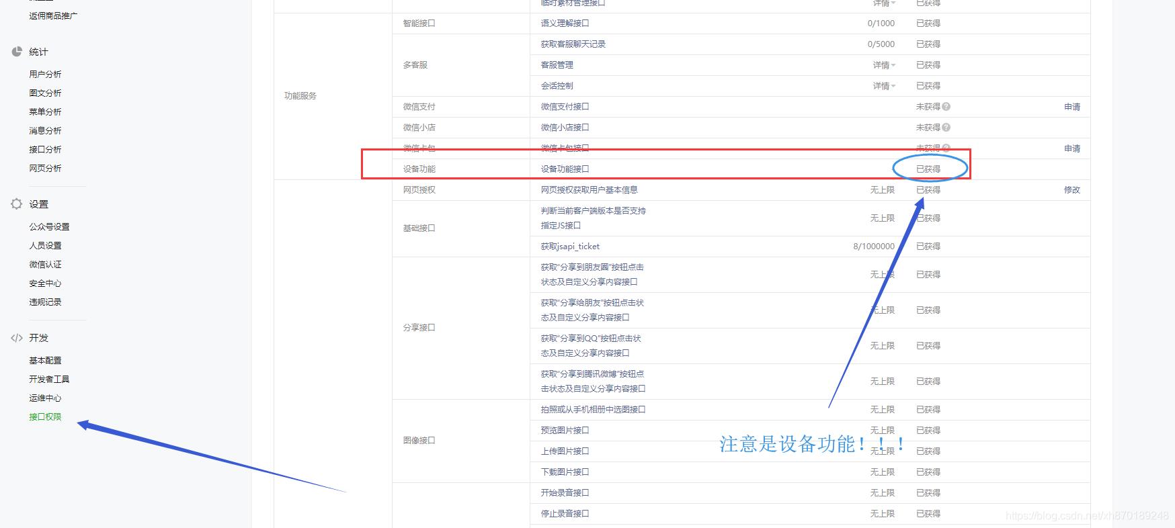Click the 开发 section heading
The height and width of the screenshot is (528, 1175).
tap(38, 338)
